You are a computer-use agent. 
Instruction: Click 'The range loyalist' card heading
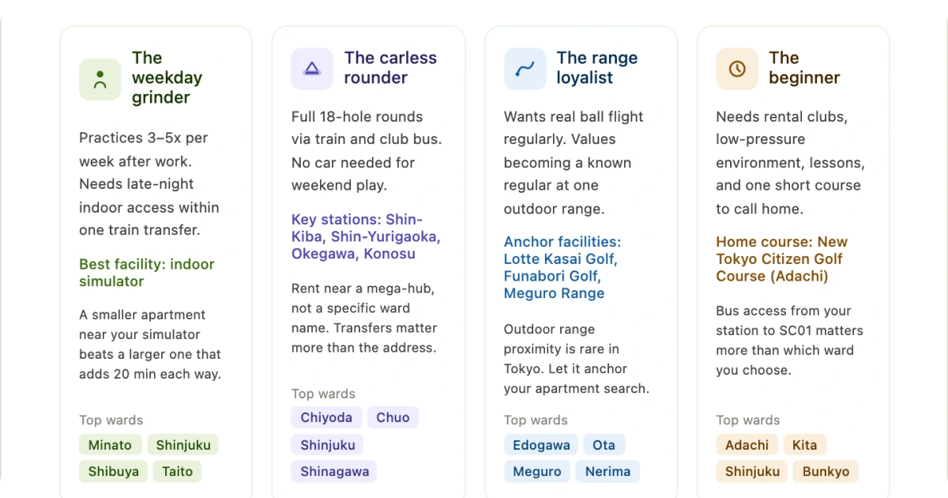click(598, 68)
